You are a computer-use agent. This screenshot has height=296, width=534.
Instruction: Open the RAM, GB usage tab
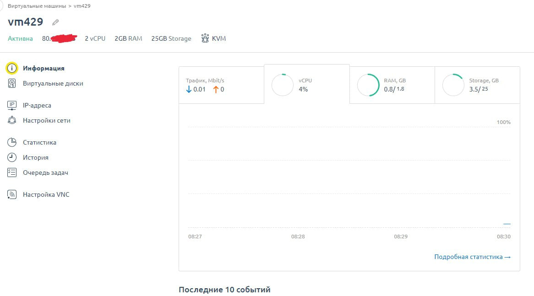coord(392,85)
